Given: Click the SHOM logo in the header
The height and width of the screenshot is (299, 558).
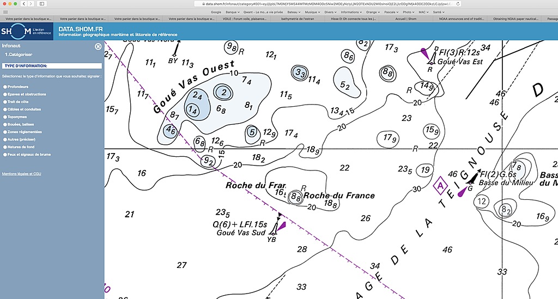Looking at the screenshot, I should coord(26,31).
